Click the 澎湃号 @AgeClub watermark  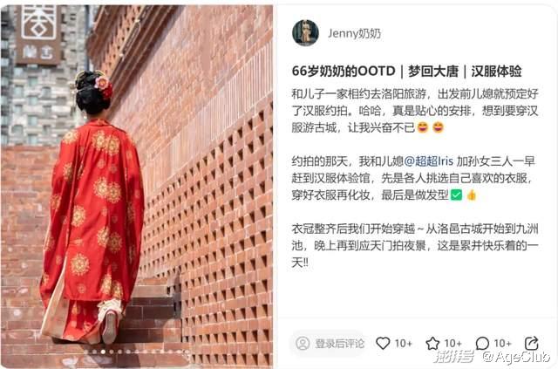click(493, 357)
